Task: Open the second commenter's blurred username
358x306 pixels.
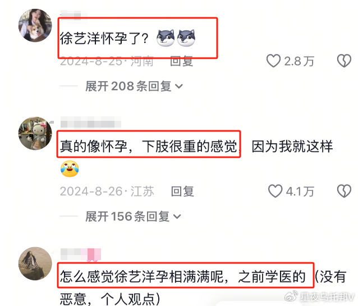Action: point(91,124)
